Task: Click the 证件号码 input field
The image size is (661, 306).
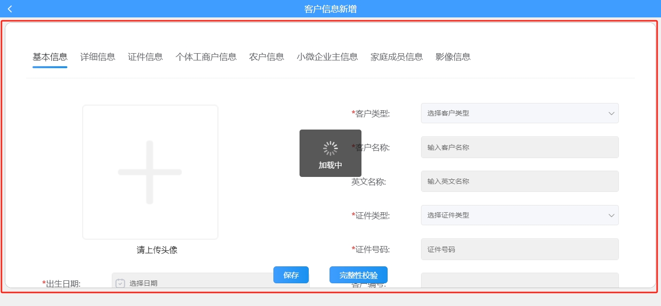Action: [520, 249]
